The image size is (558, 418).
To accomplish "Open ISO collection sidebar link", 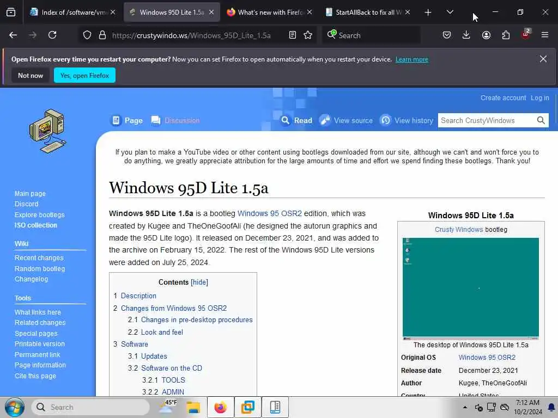I will 35,225.
